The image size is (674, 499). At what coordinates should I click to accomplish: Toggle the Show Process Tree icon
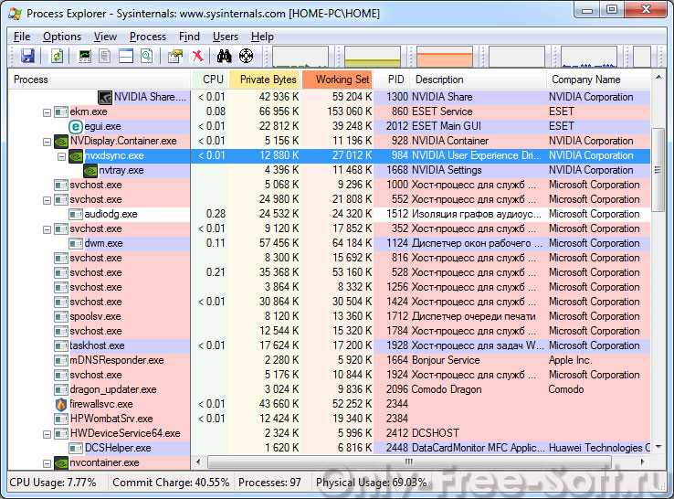click(x=104, y=56)
